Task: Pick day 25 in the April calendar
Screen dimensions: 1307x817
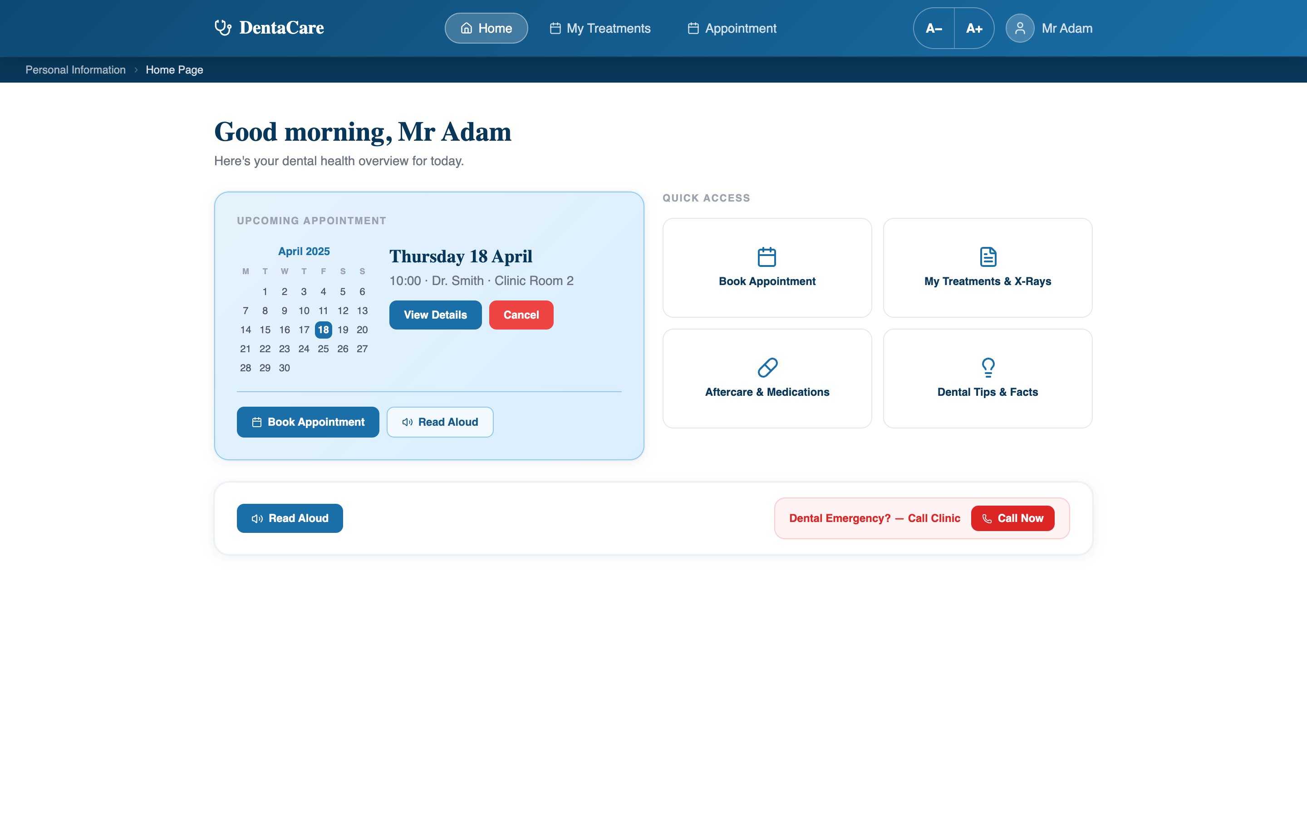Action: (x=323, y=349)
